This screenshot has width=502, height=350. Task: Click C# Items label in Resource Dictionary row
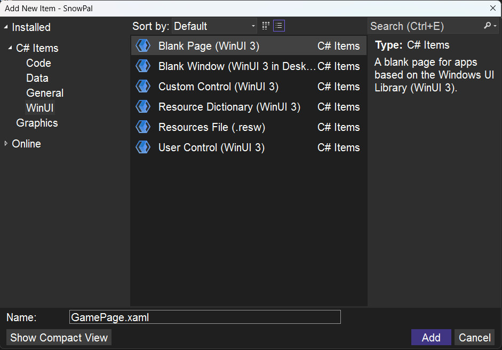[x=339, y=107]
